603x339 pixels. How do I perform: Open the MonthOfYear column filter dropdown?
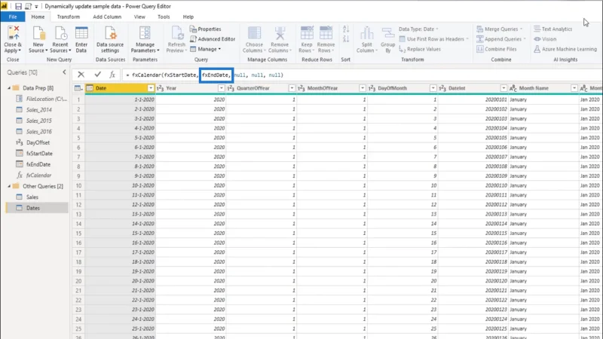[363, 88]
